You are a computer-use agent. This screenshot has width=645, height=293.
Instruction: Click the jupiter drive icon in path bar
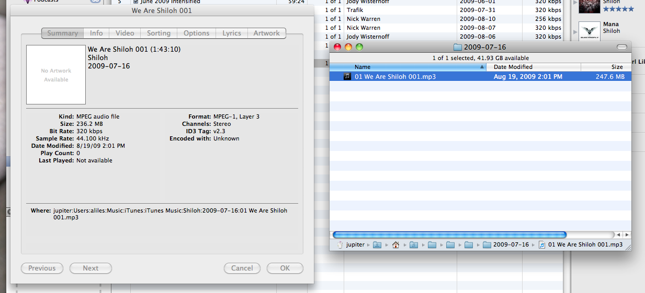(x=340, y=244)
